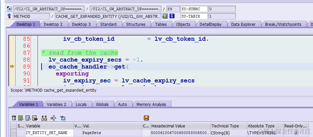This screenshot has width=313, height=137.
Task: Click the gray table-with-arrow icon in the variables toolbar
Action: pos(28,118)
